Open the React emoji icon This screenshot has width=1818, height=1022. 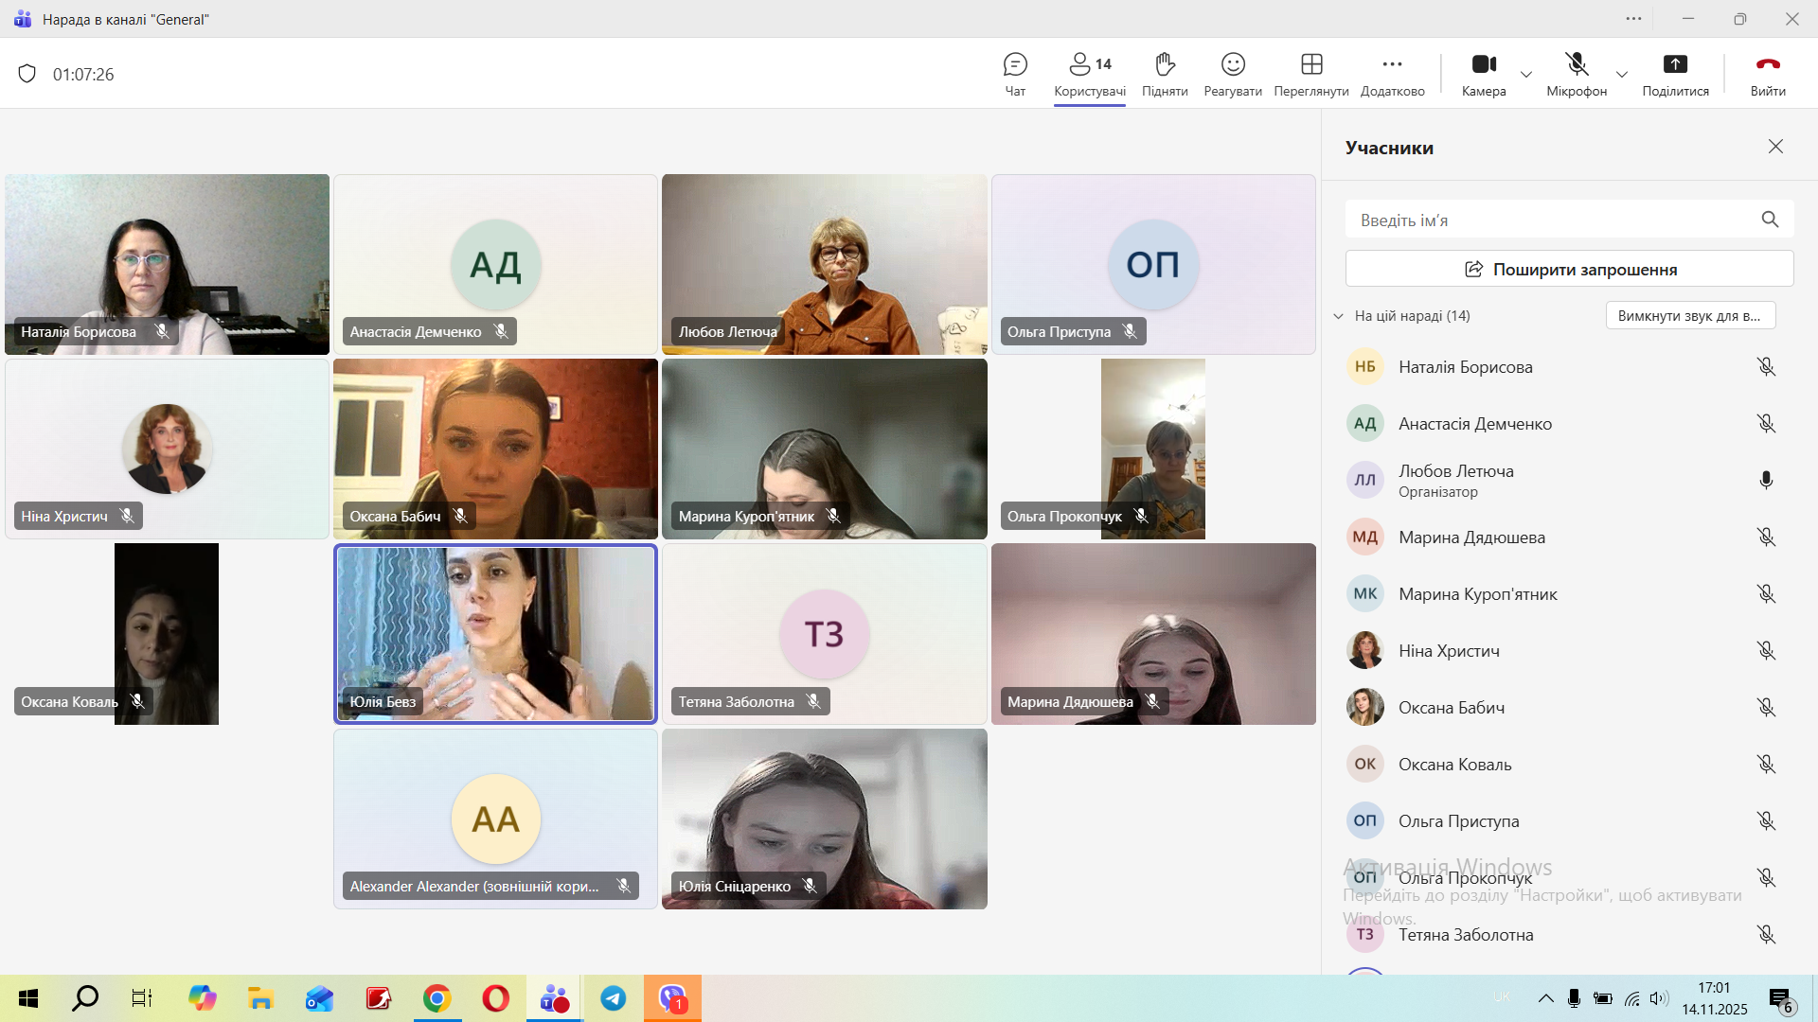1232,65
